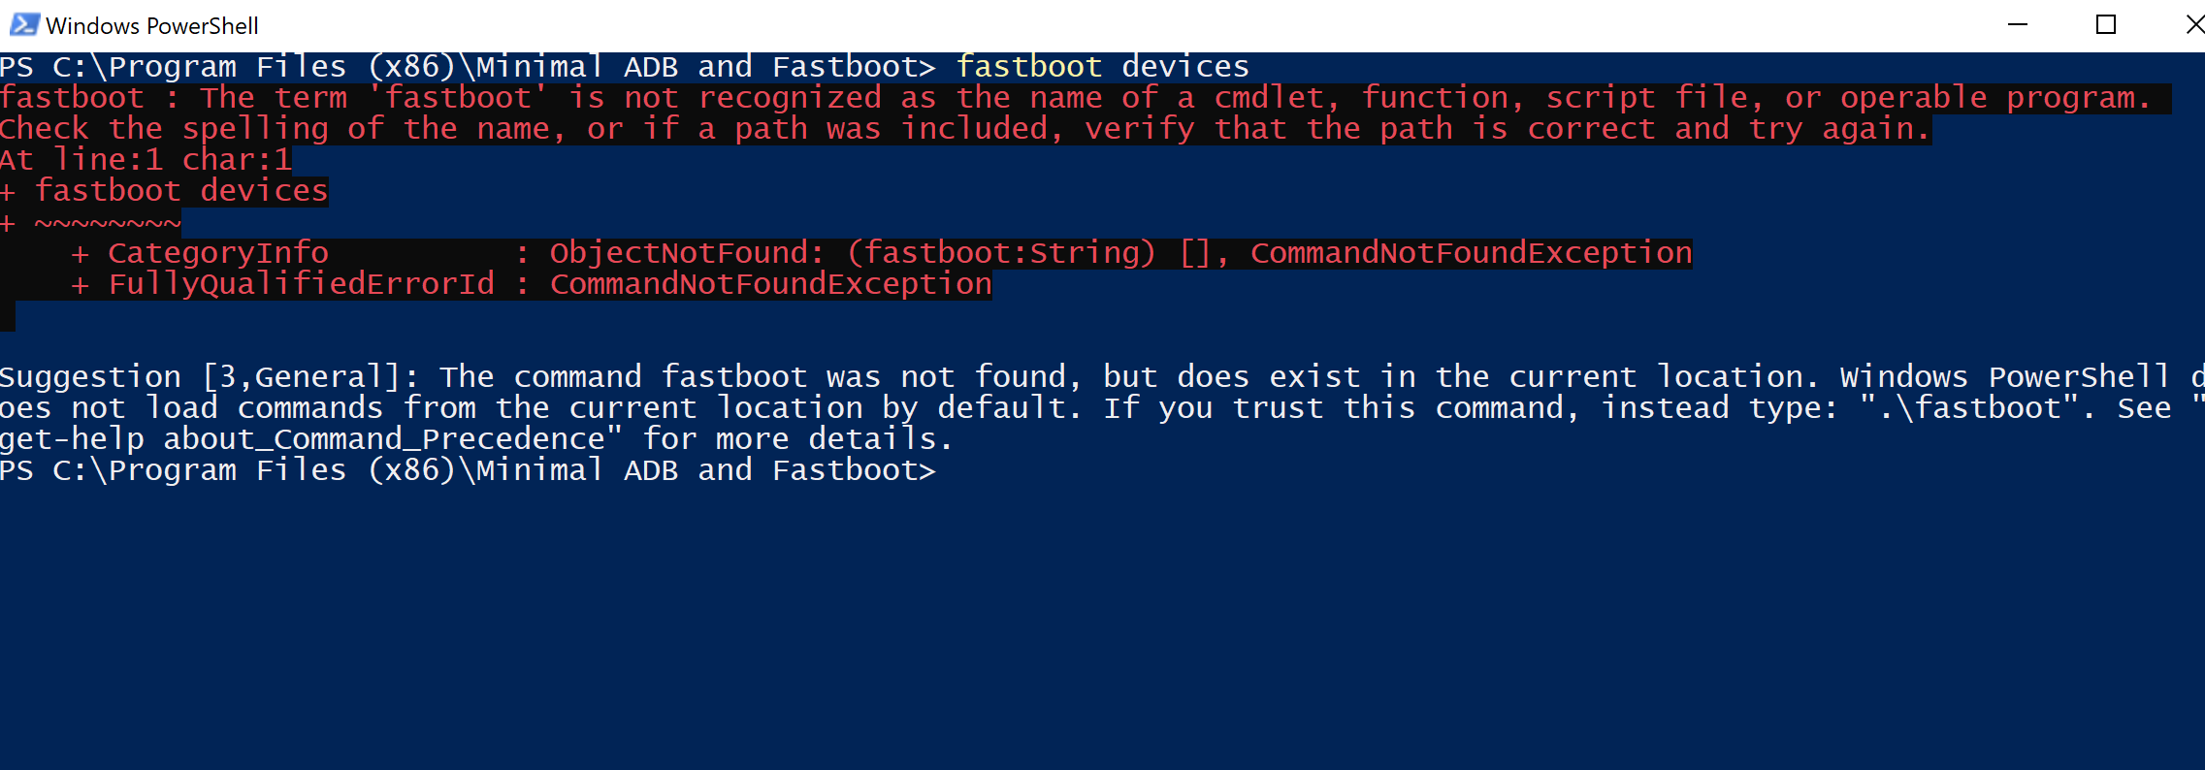Click the "get-help about_Command_Precedence" text
The image size is (2205, 770).
tap(302, 439)
